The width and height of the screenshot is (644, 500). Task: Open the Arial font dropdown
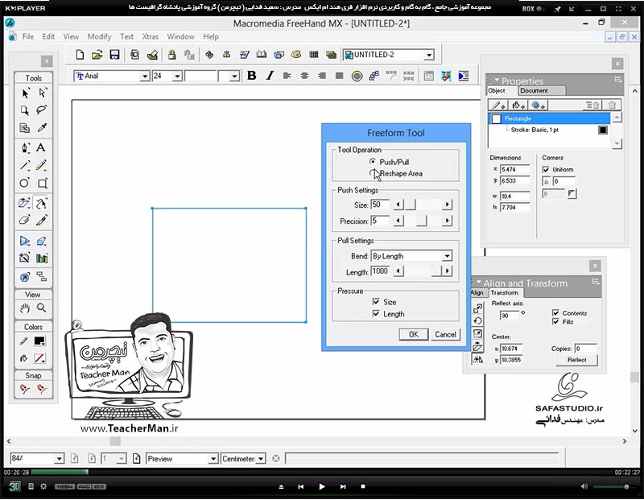[x=145, y=76]
